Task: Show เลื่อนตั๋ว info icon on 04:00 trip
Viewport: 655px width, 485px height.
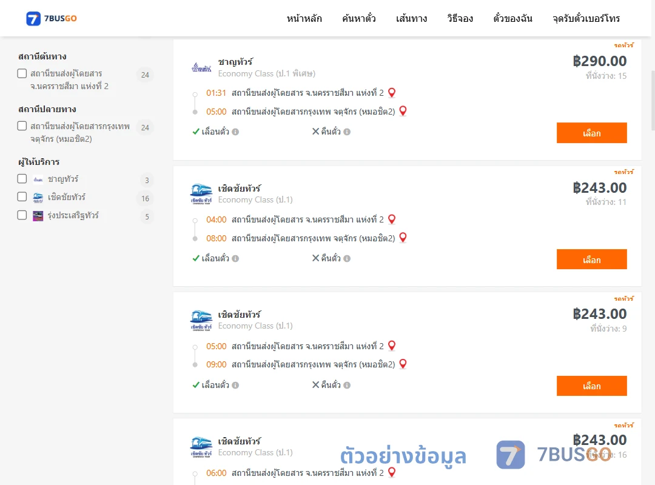Action: [x=235, y=259]
